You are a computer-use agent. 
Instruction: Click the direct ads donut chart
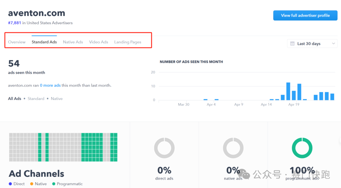164,148
